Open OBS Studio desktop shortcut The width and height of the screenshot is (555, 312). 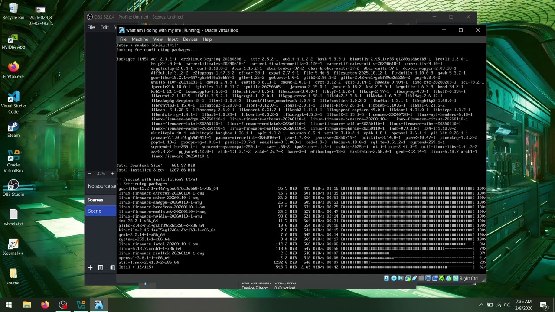click(x=13, y=188)
